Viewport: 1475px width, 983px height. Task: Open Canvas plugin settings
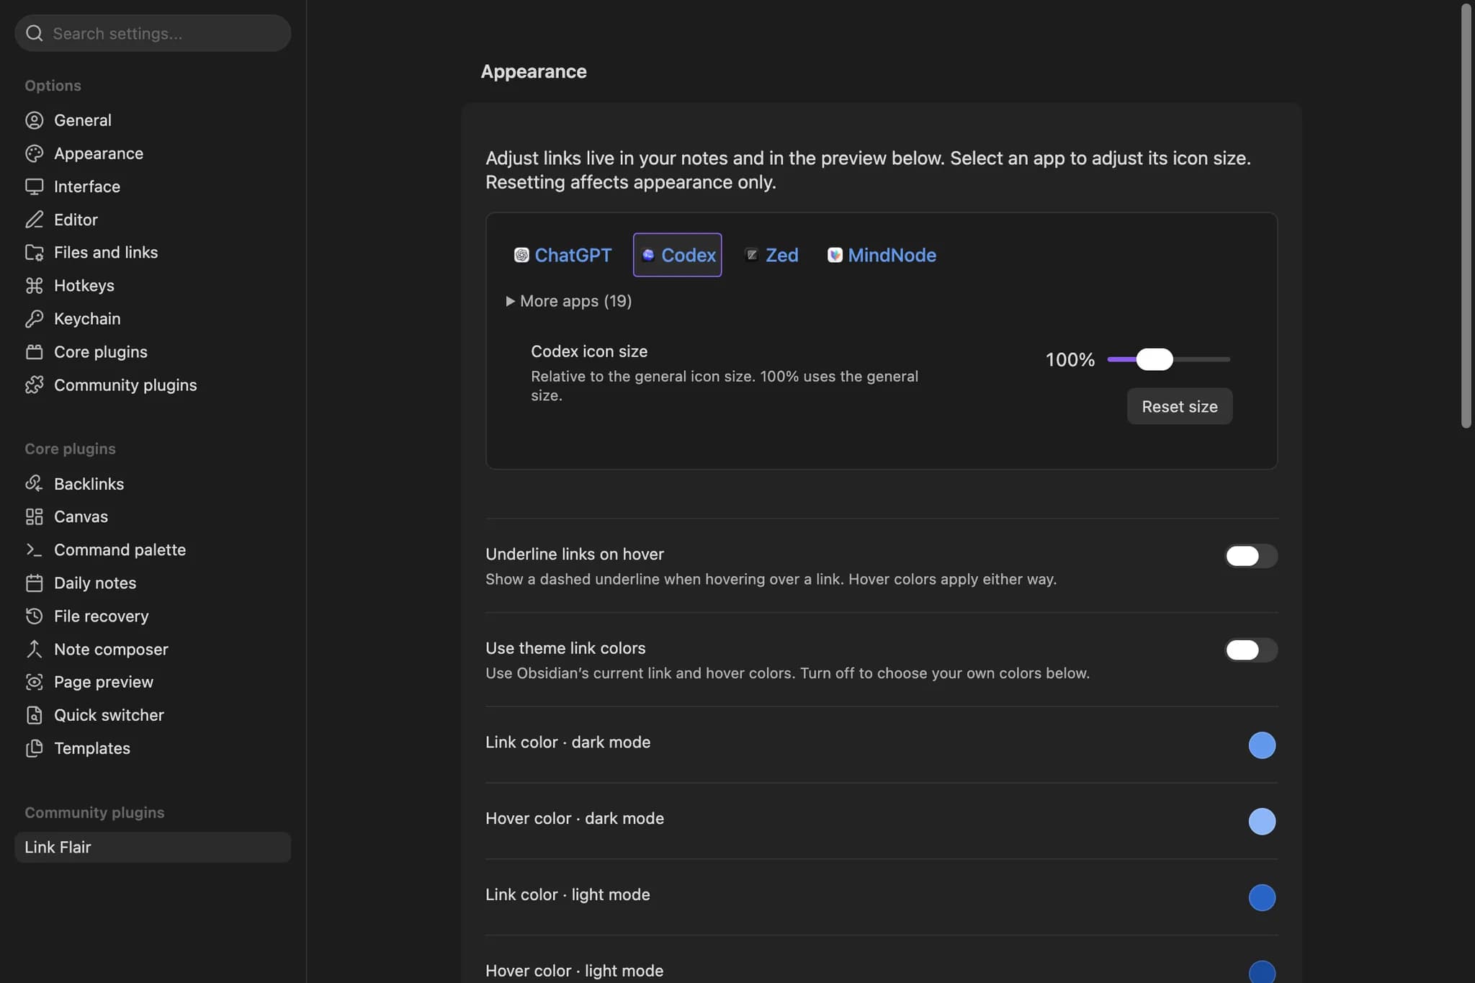pyautogui.click(x=153, y=517)
